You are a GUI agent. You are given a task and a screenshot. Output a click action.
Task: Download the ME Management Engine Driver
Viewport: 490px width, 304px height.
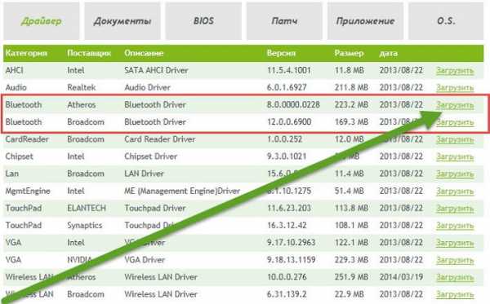pyautogui.click(x=455, y=192)
